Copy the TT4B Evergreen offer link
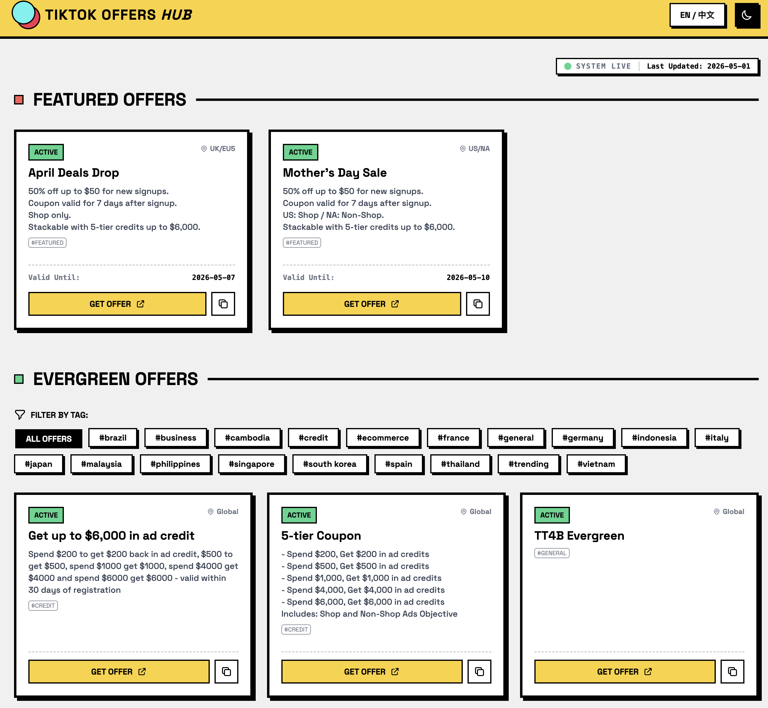 pyautogui.click(x=732, y=671)
